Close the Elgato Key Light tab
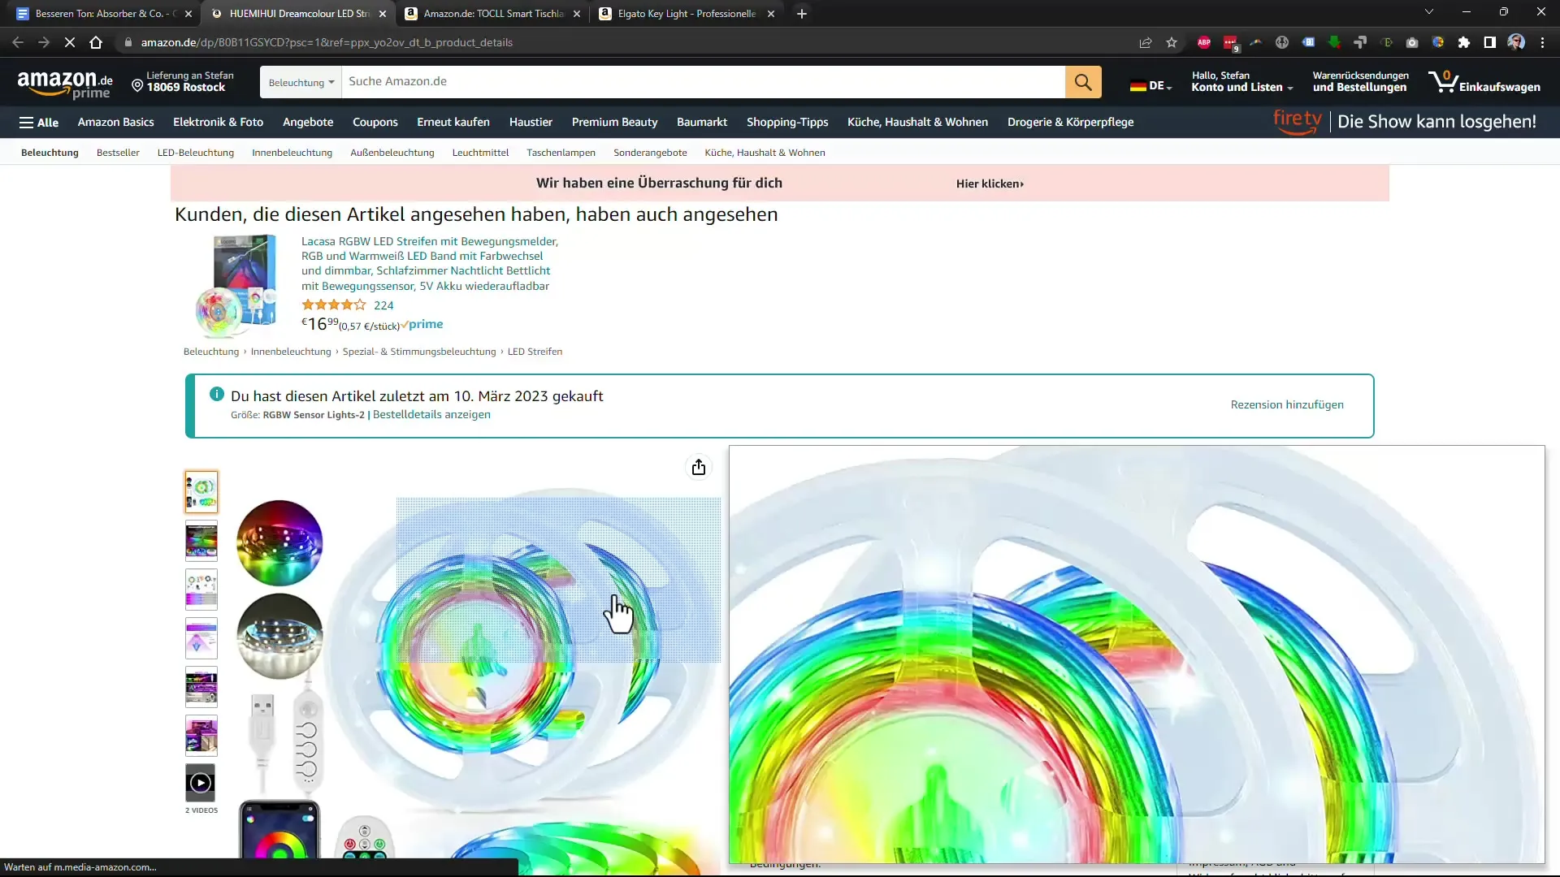 click(x=771, y=14)
